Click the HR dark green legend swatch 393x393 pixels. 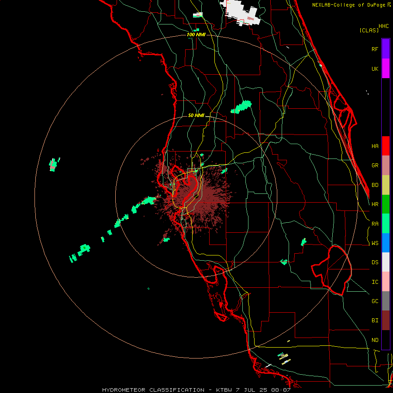[x=386, y=204]
